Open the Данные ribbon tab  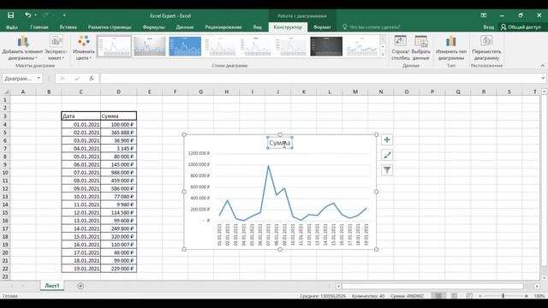tap(185, 27)
